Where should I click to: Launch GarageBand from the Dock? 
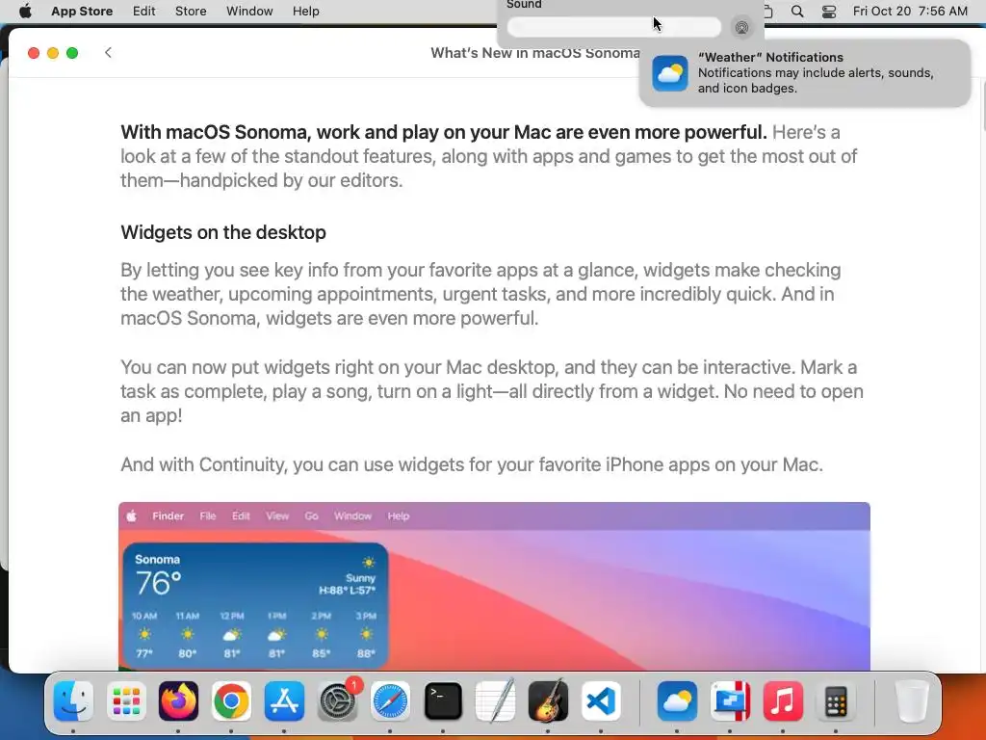pos(548,701)
